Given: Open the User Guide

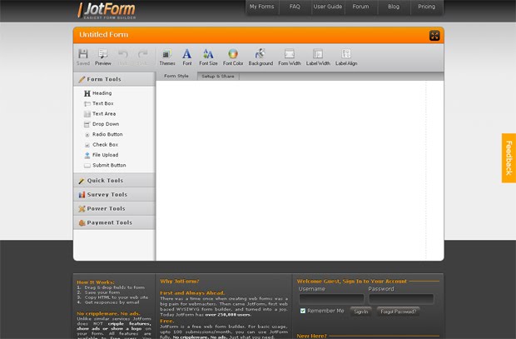Looking at the screenshot, I should (x=328, y=7).
